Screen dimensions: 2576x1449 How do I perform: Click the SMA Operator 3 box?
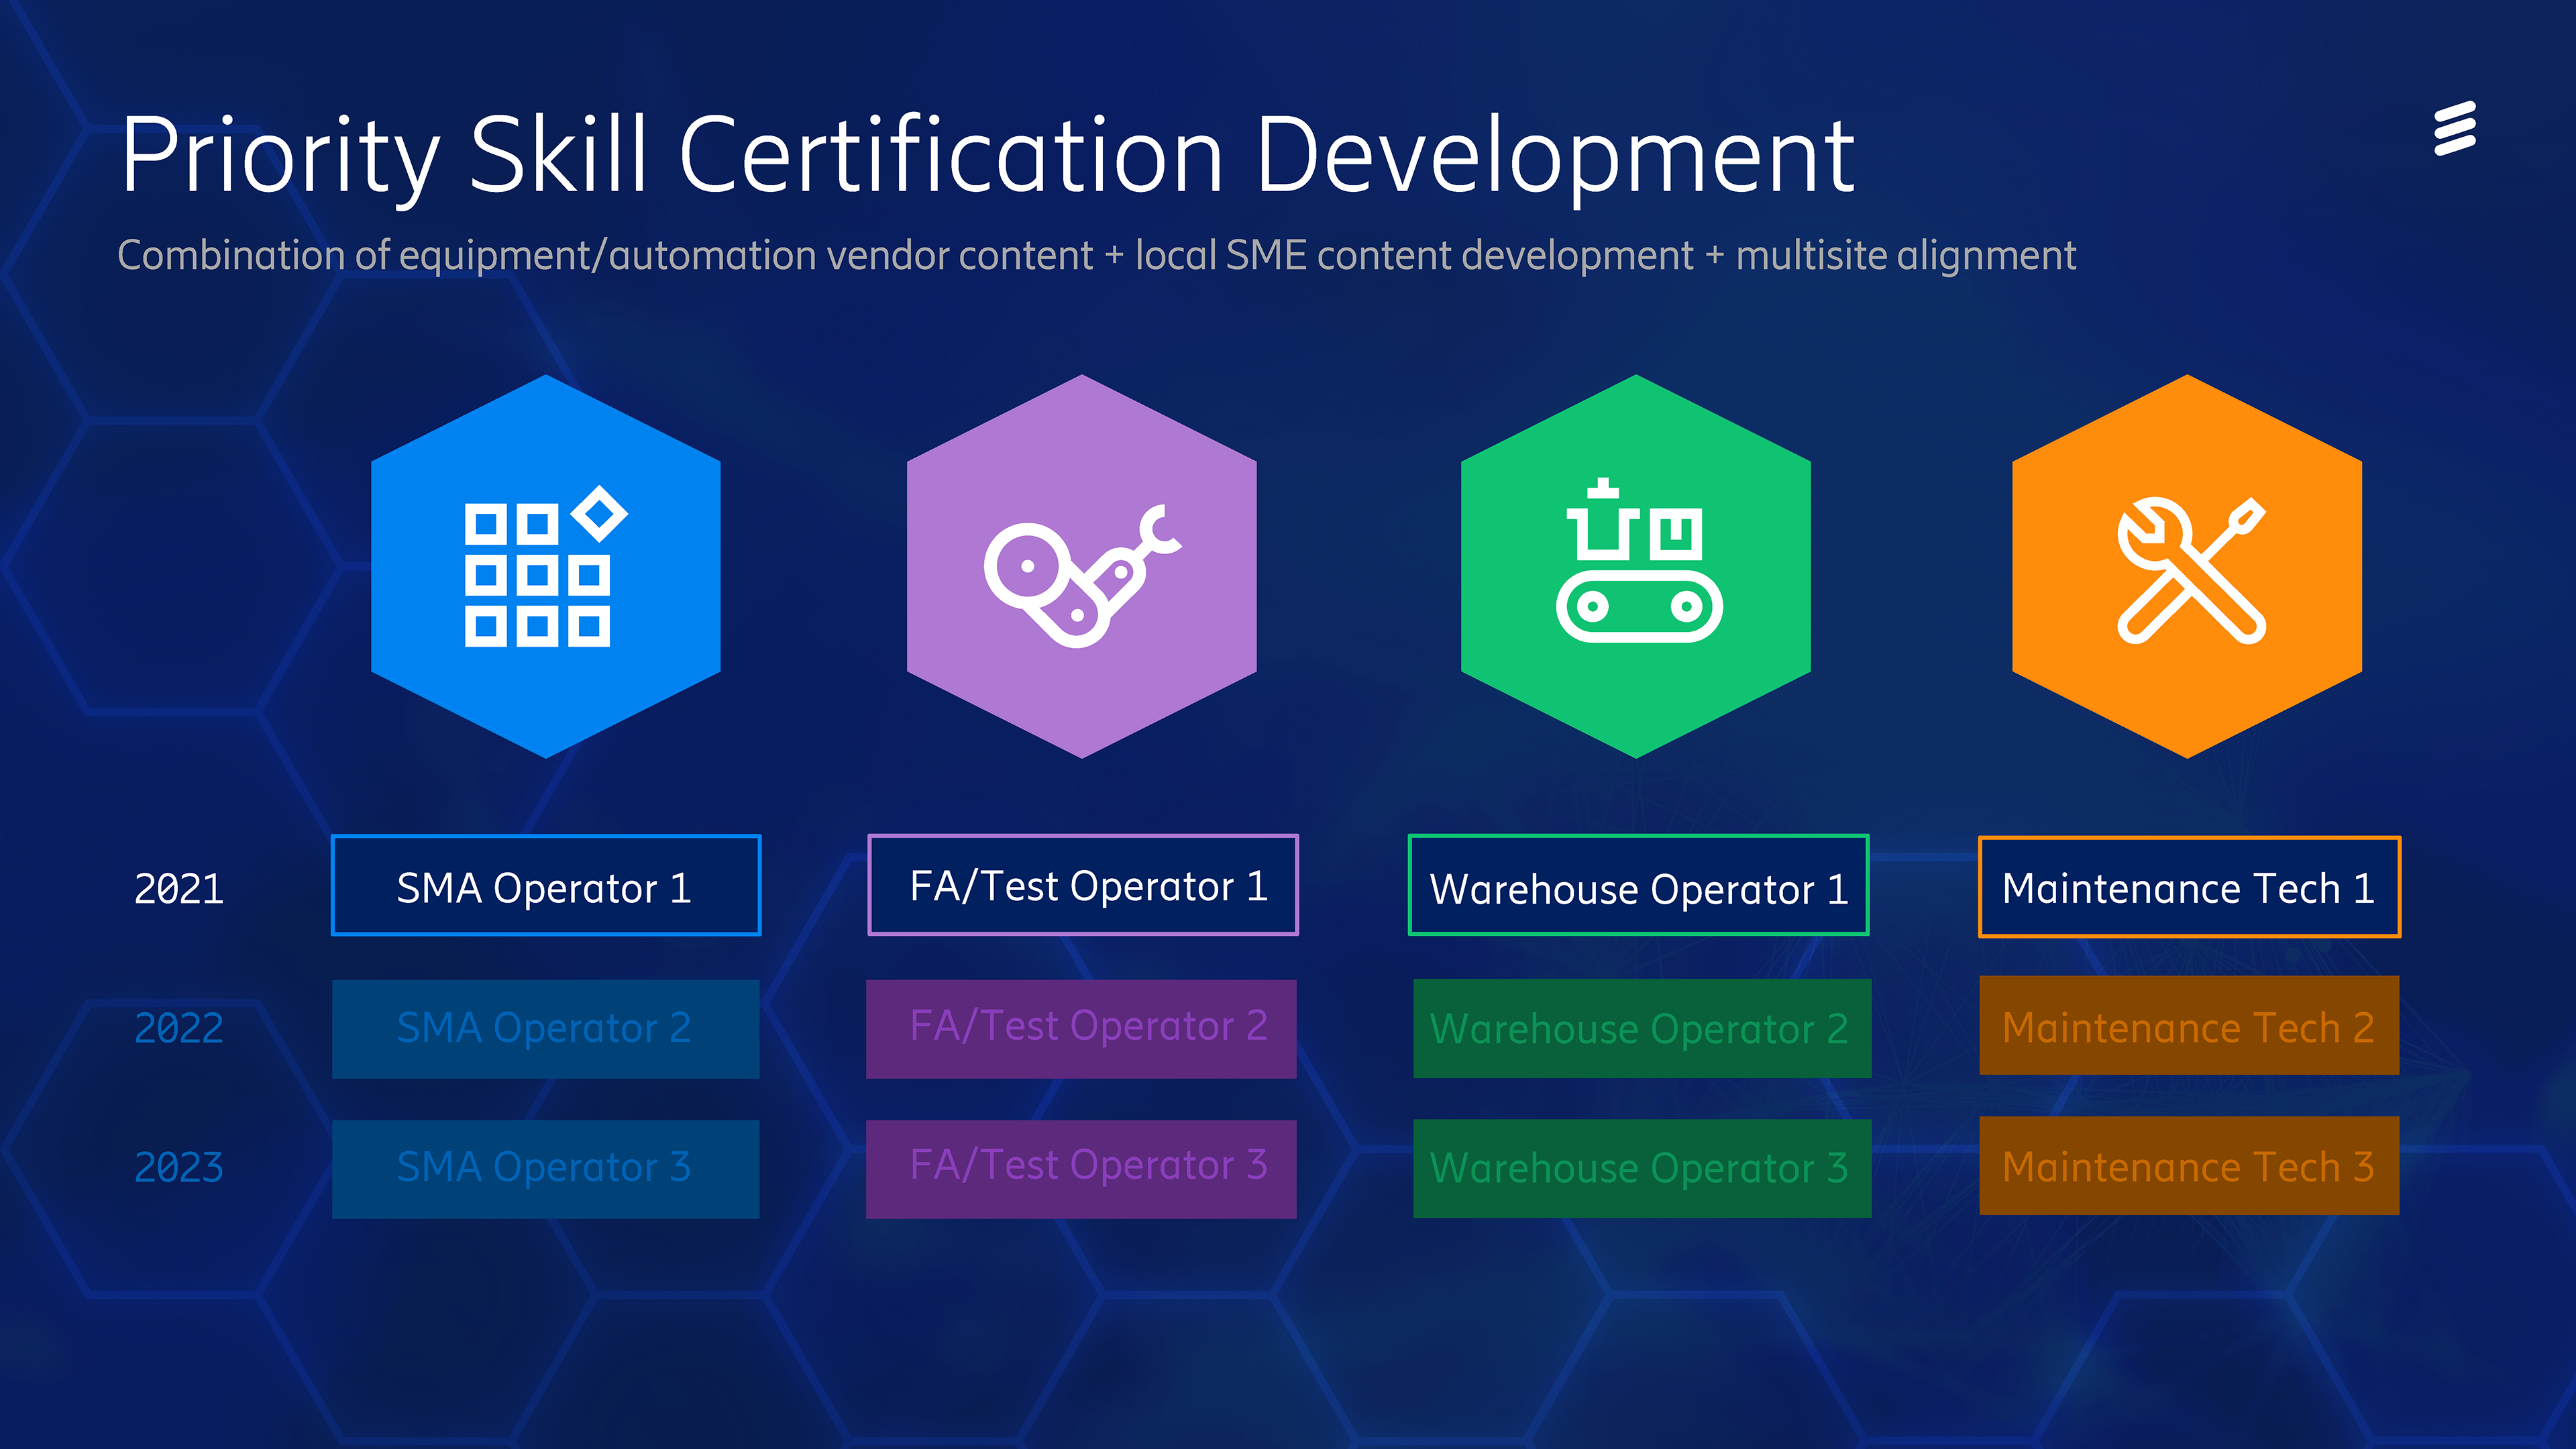[546, 1169]
